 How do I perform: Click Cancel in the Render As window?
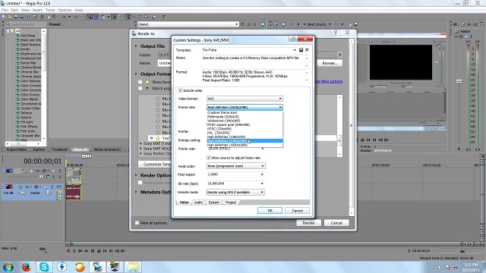(336, 223)
